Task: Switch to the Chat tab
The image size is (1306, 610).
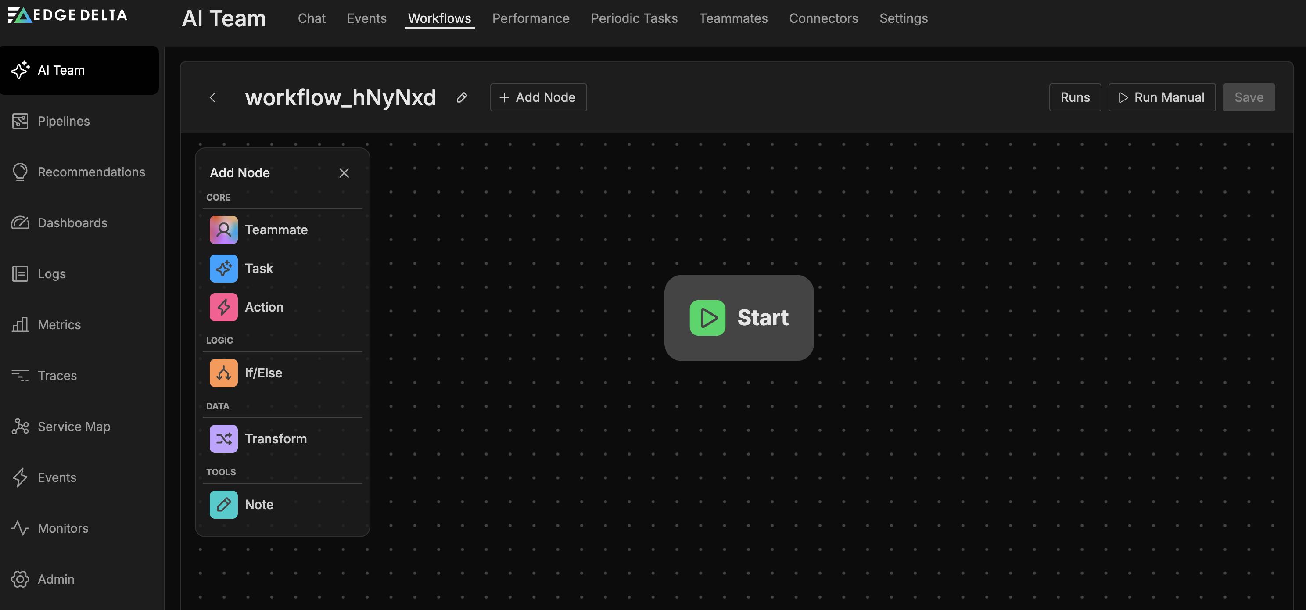Action: pos(311,18)
